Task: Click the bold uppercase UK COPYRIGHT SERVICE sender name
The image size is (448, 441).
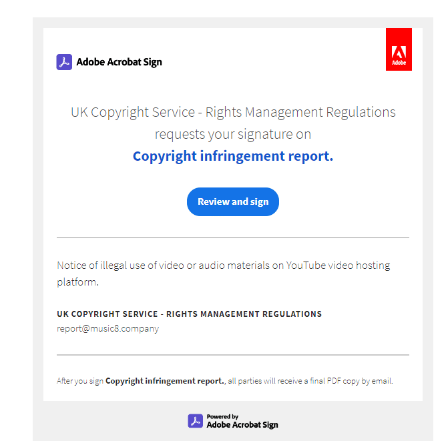Action: tap(189, 314)
